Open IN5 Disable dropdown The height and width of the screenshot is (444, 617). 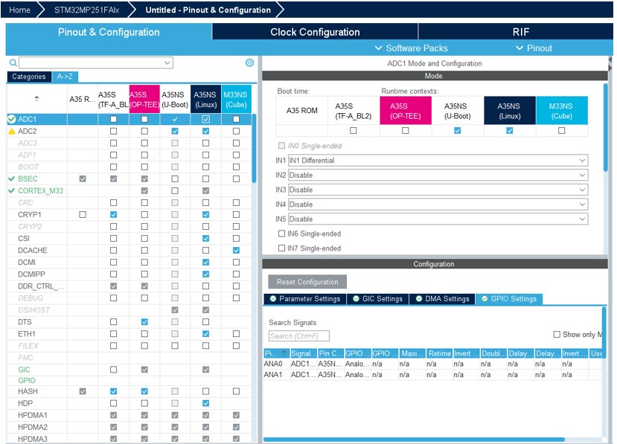(x=438, y=219)
